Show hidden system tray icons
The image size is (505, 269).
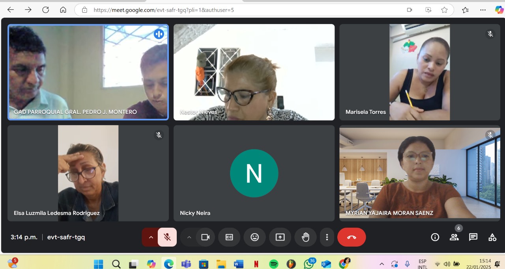coord(382,264)
